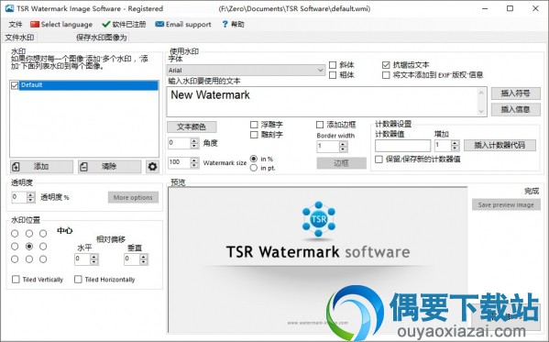Uncheck the Default watermark checkbox
Screen dimensions: 549x342
pos(15,85)
